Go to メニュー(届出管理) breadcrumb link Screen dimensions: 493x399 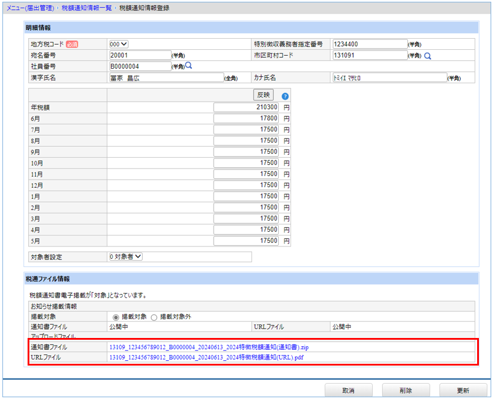(x=30, y=8)
